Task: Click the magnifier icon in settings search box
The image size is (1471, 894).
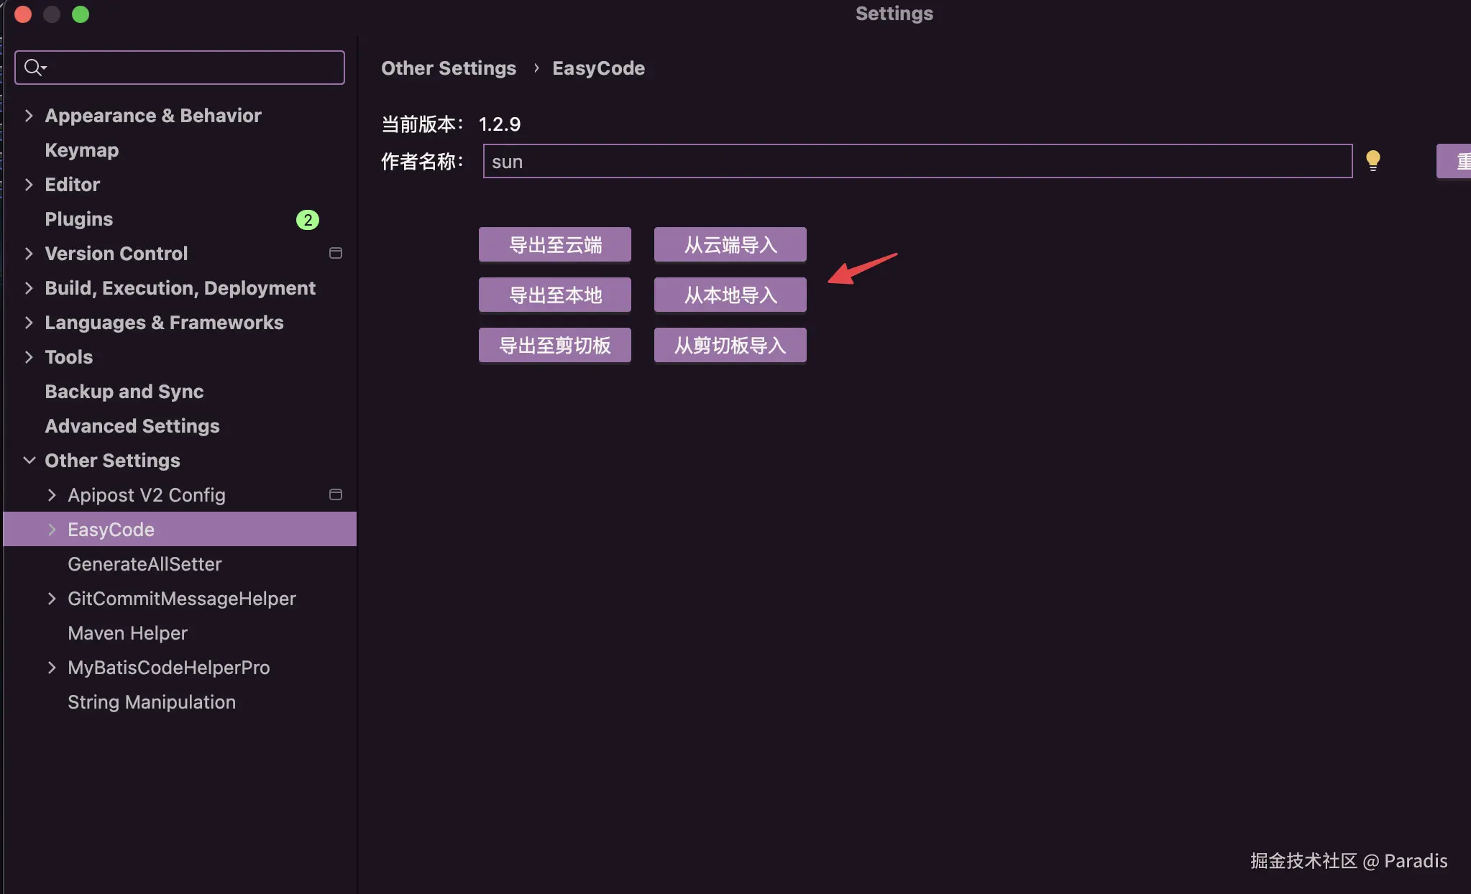Action: (33, 67)
